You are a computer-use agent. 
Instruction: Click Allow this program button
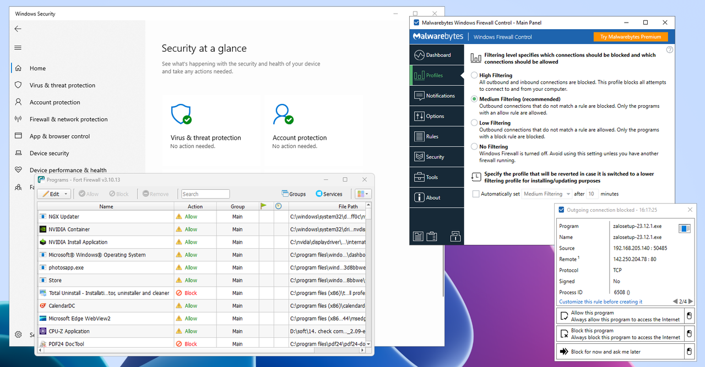[620, 316]
